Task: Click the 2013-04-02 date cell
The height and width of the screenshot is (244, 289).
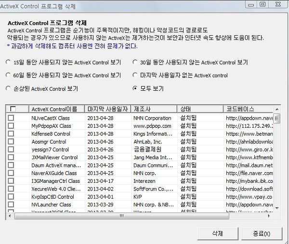Action: coord(101,189)
